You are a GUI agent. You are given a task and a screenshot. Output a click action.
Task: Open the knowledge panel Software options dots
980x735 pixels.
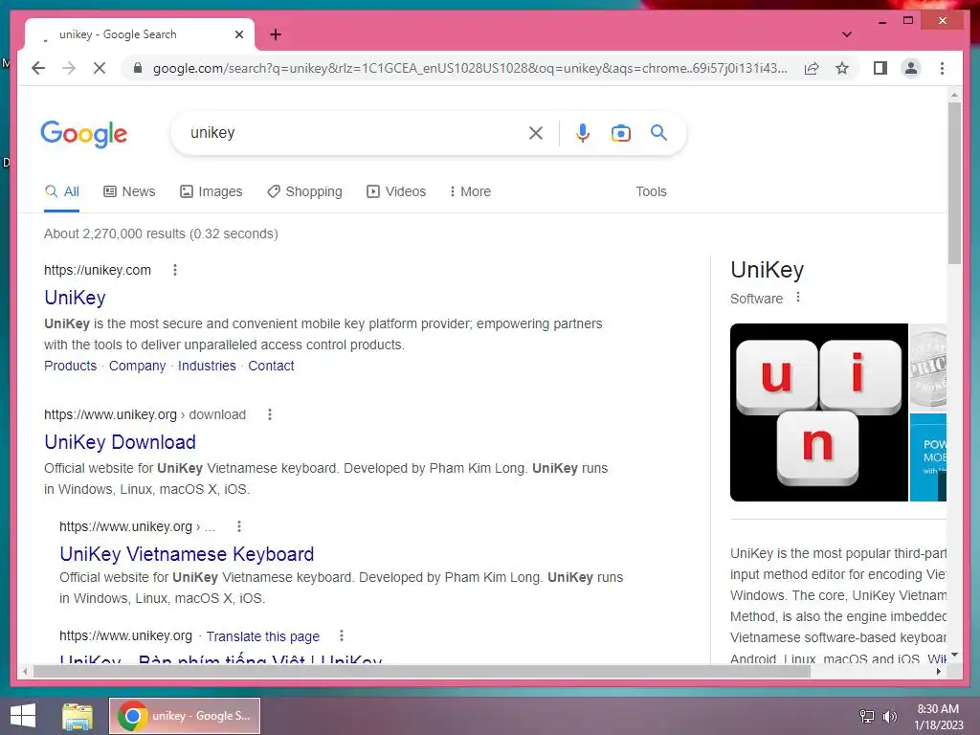tap(798, 298)
